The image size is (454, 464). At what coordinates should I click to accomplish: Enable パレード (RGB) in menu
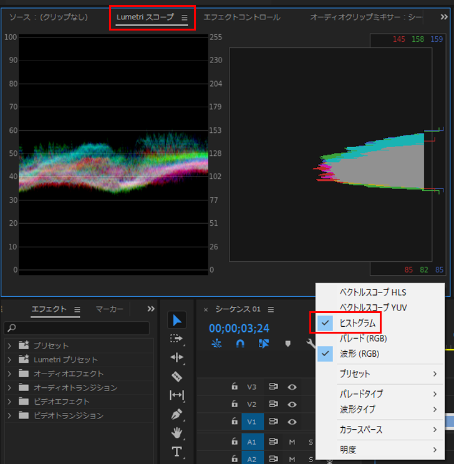tap(380, 338)
